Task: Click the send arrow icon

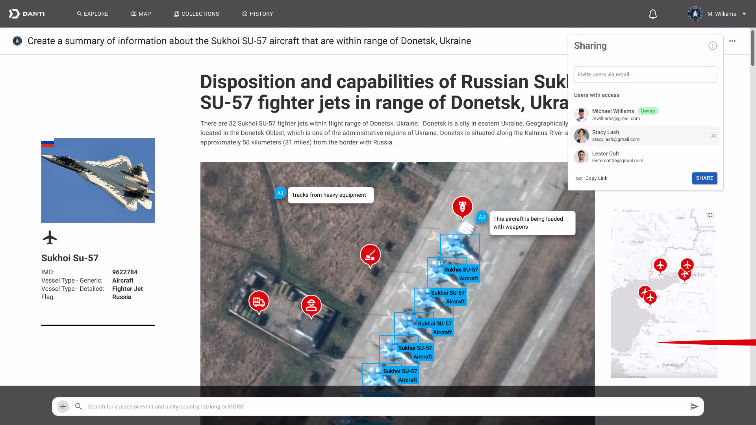Action: click(695, 407)
